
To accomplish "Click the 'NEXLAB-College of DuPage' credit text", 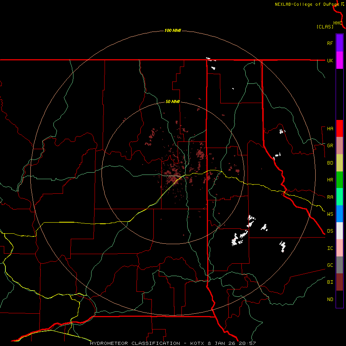I will [x=307, y=4].
